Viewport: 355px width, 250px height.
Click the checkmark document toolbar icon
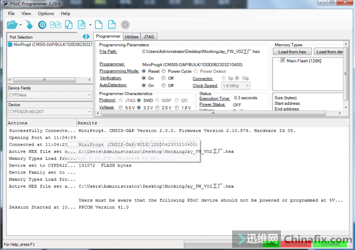pos(69,25)
